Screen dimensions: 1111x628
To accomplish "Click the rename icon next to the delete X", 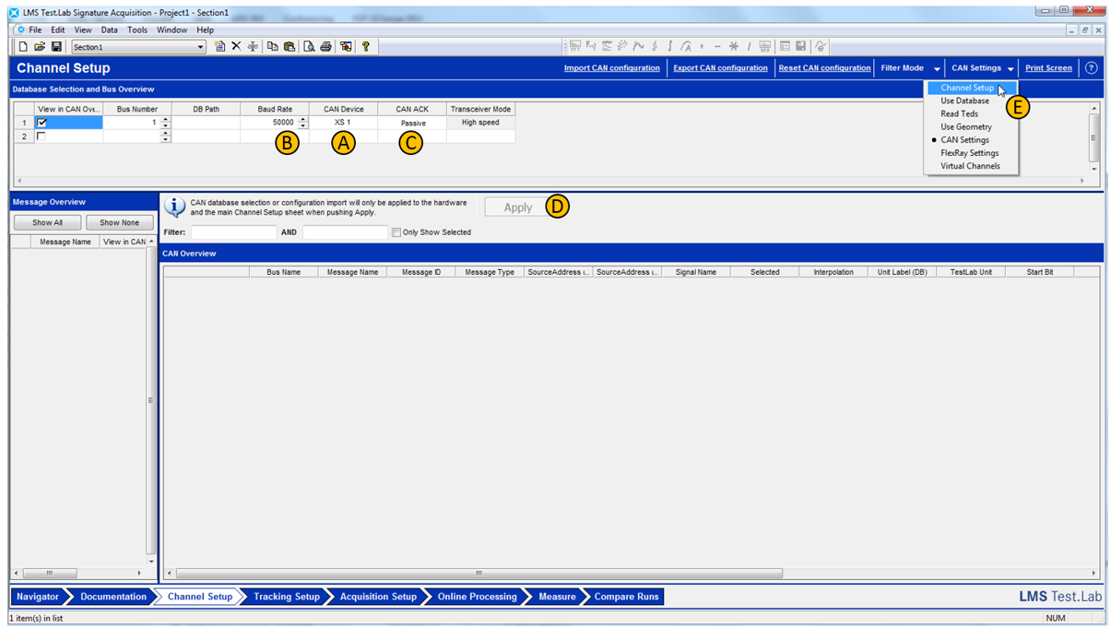I will coord(253,46).
